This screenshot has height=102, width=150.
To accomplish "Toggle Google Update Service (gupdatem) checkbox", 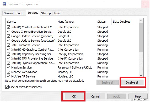I will coord(8,41).
